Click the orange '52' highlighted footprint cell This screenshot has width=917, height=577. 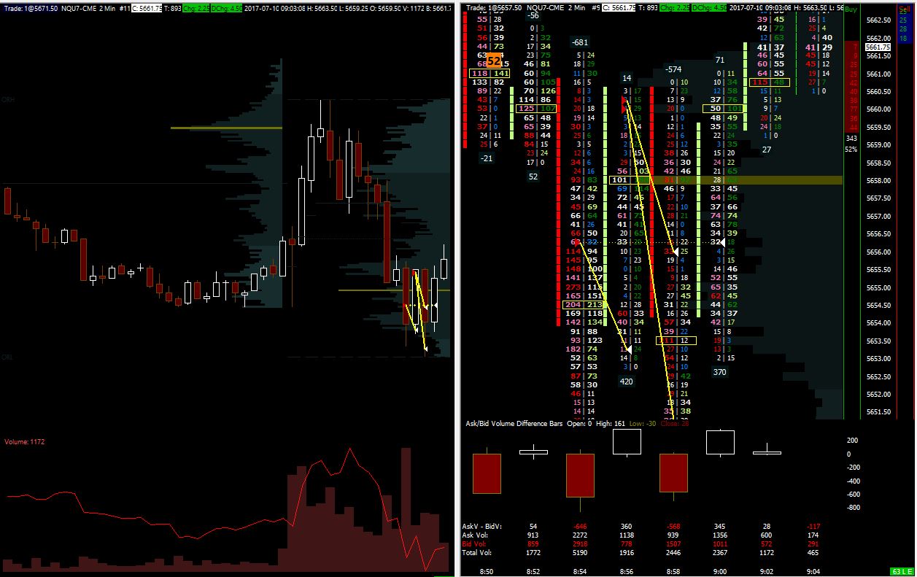(494, 61)
